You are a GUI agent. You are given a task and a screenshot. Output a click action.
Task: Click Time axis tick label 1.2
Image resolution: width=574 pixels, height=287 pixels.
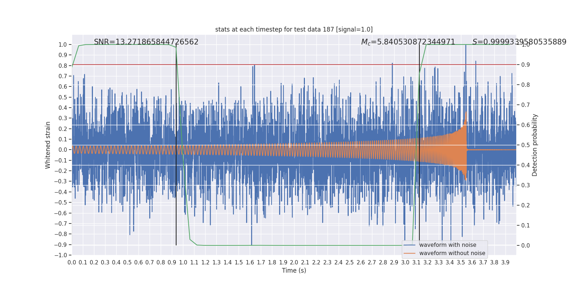point(205,263)
